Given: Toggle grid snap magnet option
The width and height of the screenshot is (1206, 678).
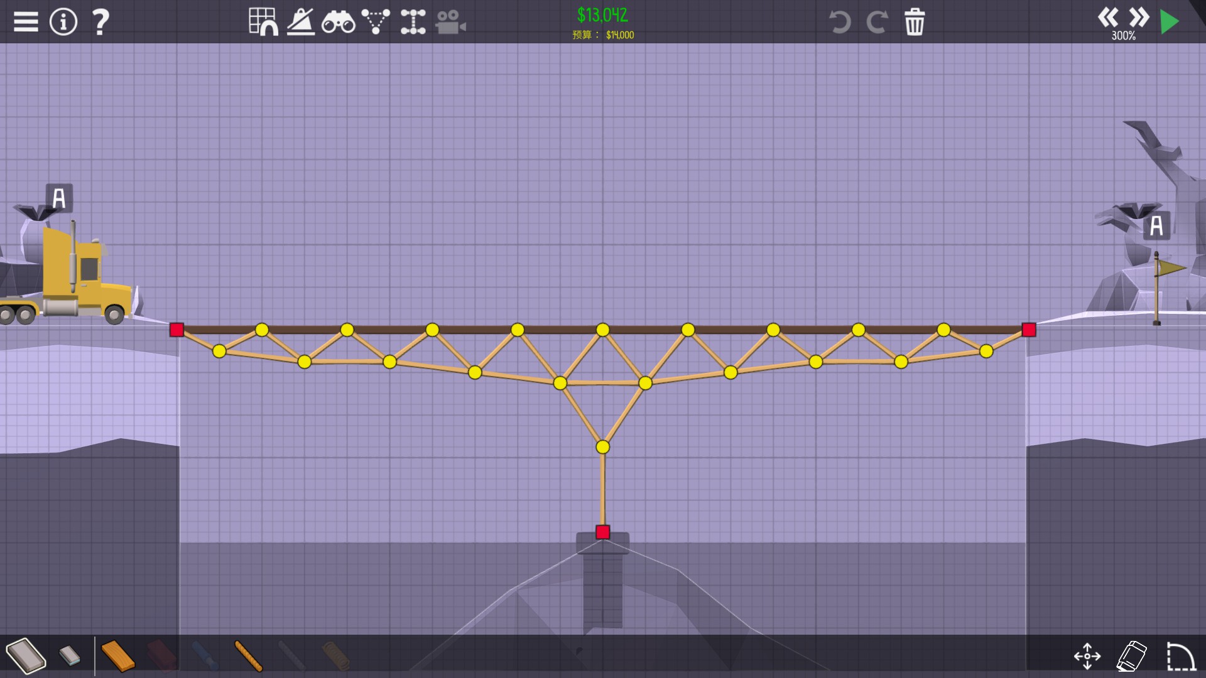Looking at the screenshot, I should coord(263,22).
